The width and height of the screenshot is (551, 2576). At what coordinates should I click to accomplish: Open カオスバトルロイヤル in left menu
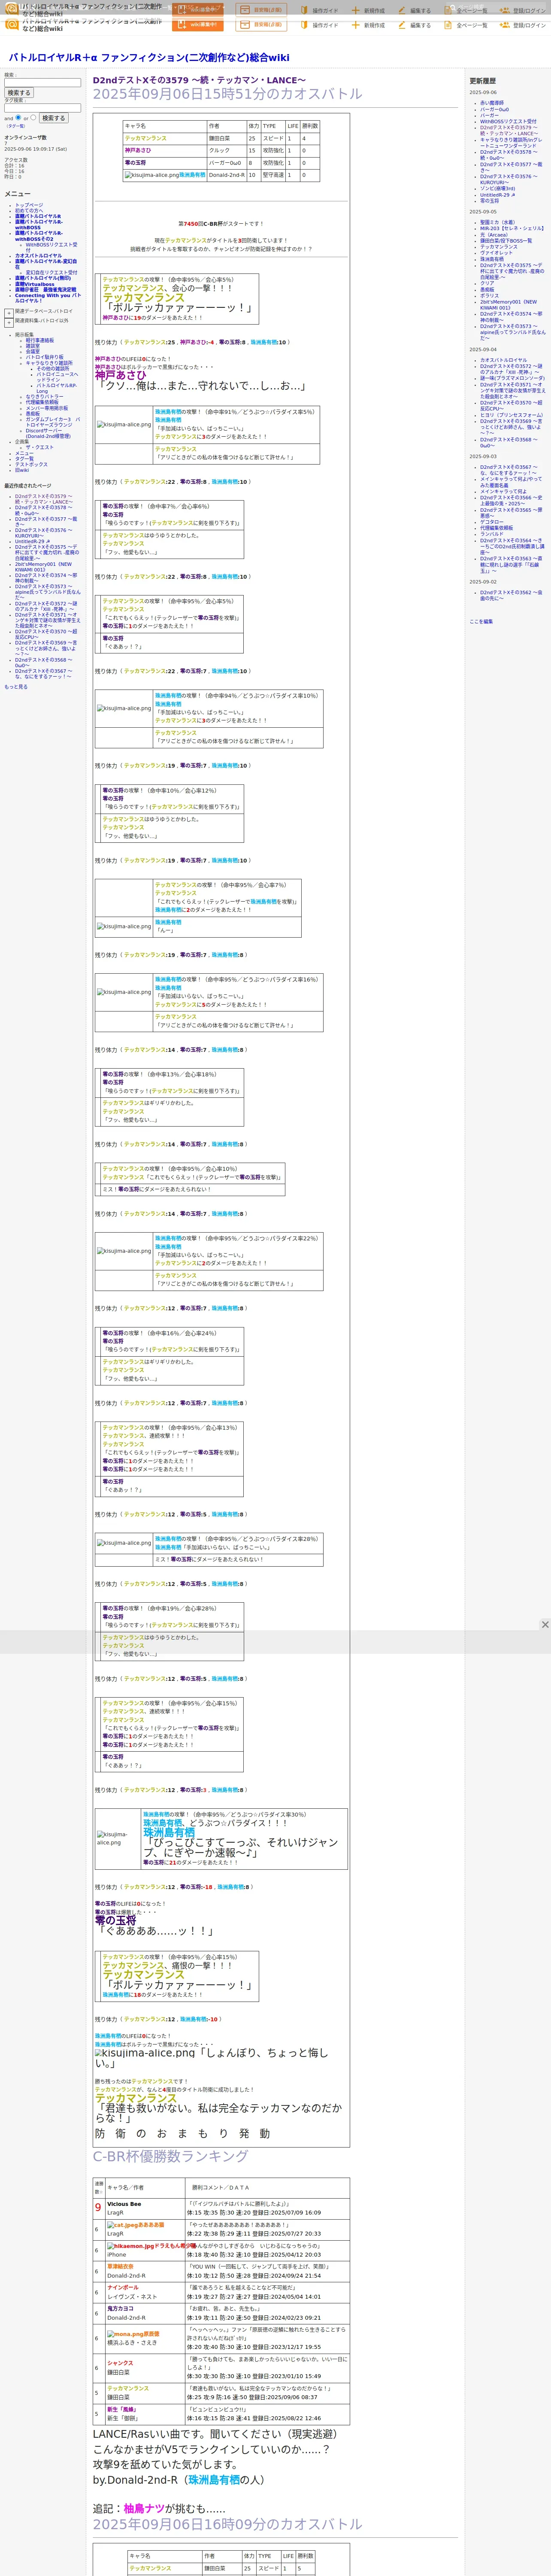[x=38, y=256]
